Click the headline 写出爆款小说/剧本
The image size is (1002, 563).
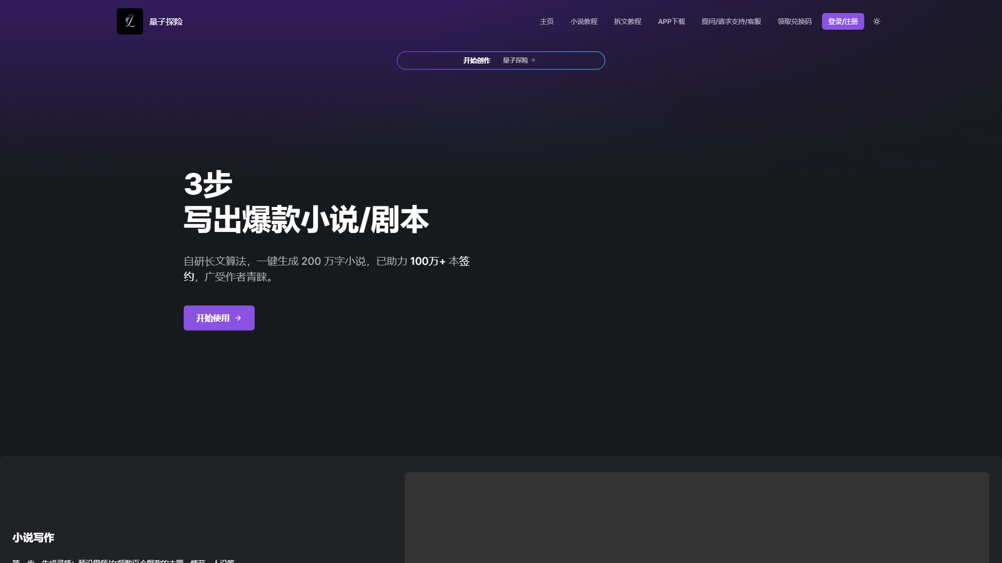coord(305,221)
